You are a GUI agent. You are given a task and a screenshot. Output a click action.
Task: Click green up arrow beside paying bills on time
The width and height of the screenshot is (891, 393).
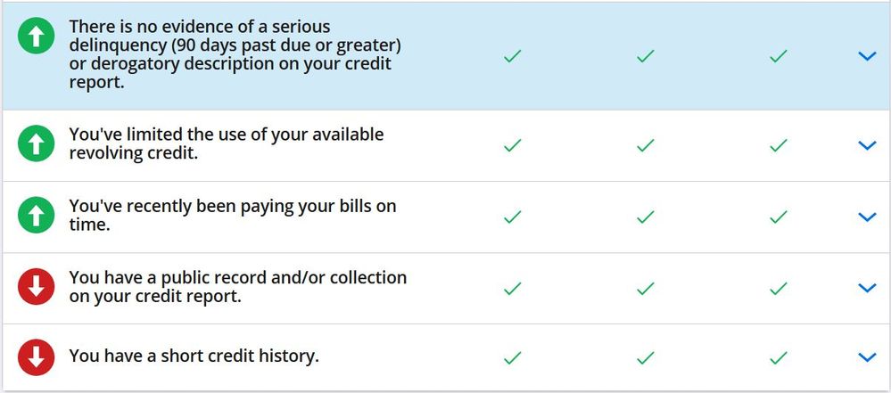coord(37,216)
